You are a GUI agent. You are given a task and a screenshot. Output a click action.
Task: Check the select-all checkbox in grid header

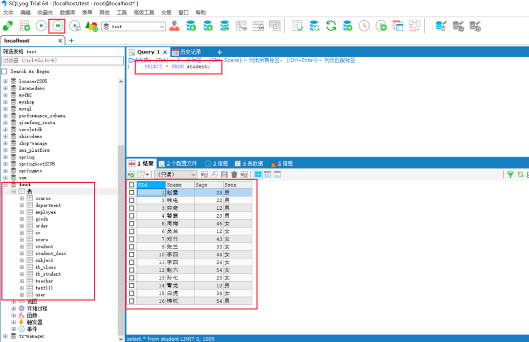pyautogui.click(x=131, y=185)
